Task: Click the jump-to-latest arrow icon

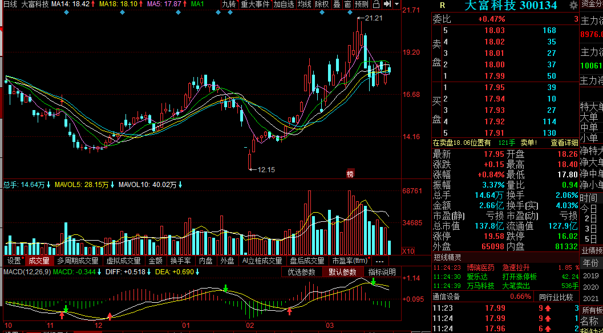Action: click(387, 4)
